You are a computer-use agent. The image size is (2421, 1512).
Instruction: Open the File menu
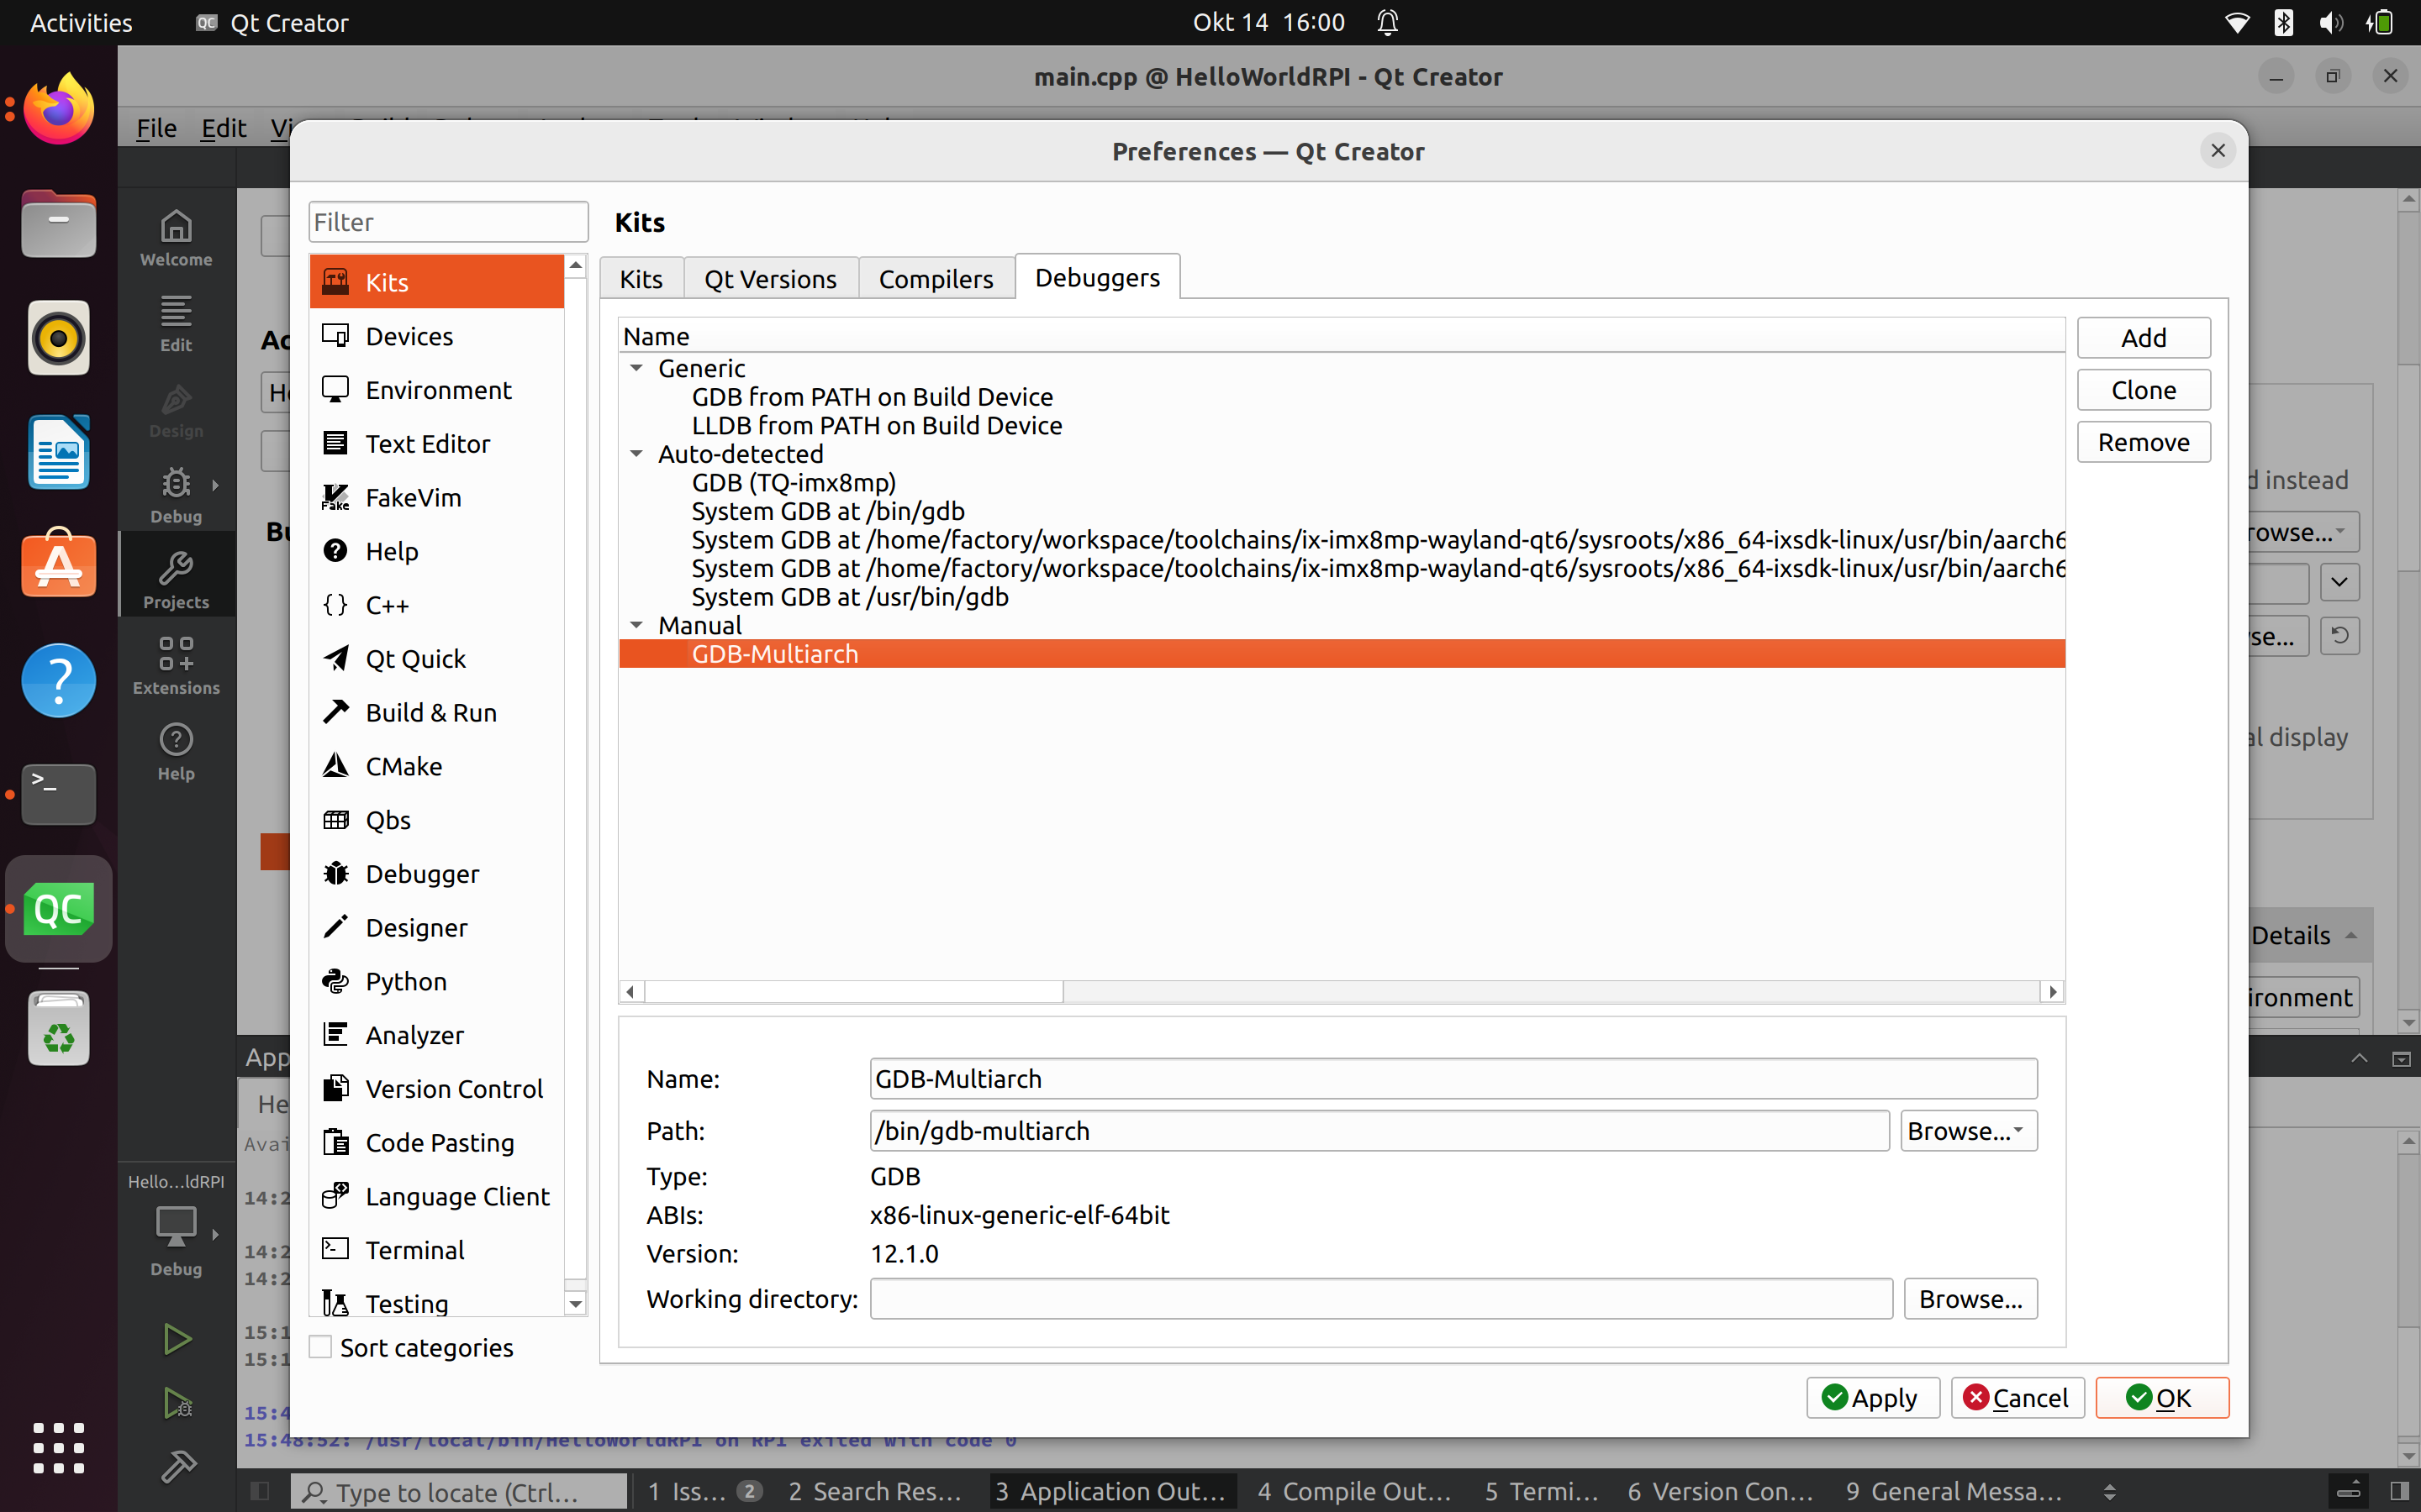pos(156,128)
